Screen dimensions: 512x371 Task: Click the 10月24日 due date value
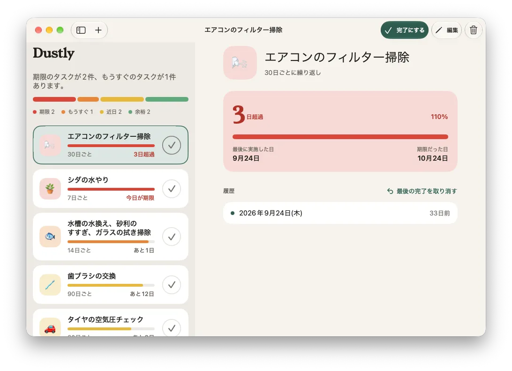coord(433,158)
